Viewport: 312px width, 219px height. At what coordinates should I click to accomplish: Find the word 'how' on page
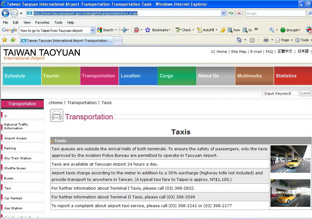[x=234, y=30]
